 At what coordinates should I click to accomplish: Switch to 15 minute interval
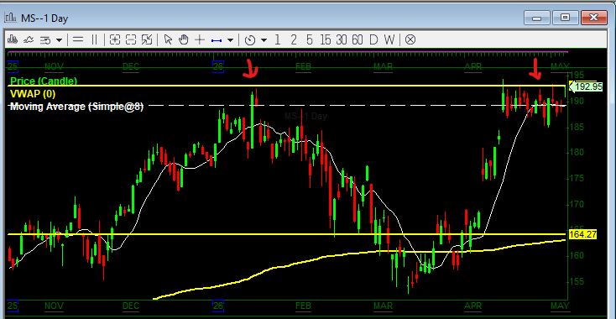click(x=326, y=39)
